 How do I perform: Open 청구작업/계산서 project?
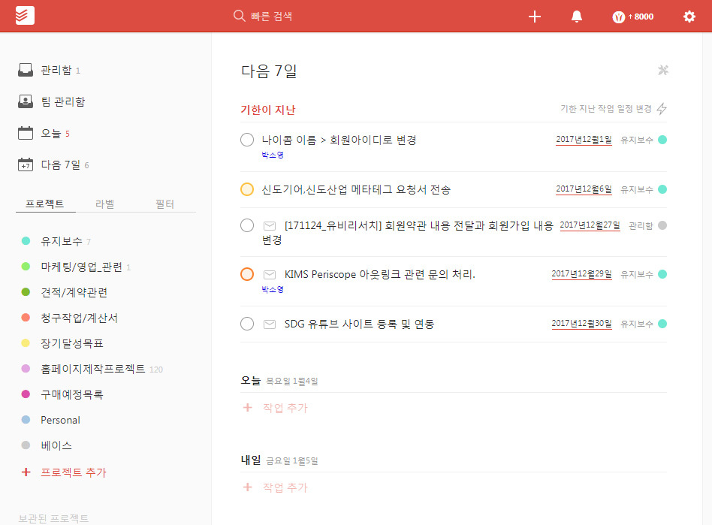pyautogui.click(x=79, y=318)
